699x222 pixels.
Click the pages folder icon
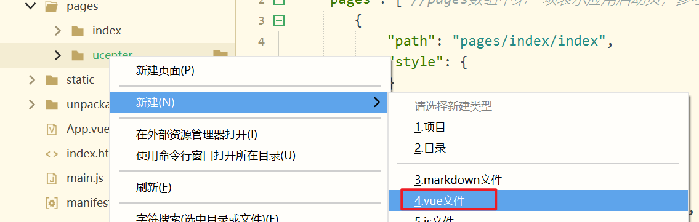(x=52, y=7)
